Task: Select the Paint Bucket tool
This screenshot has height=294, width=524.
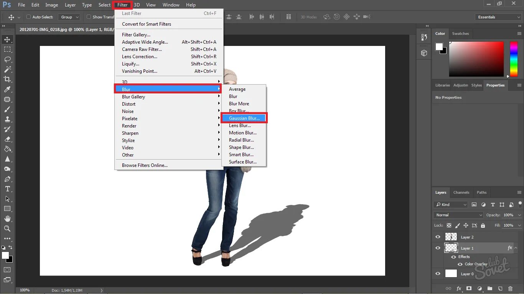Action: pos(7,149)
